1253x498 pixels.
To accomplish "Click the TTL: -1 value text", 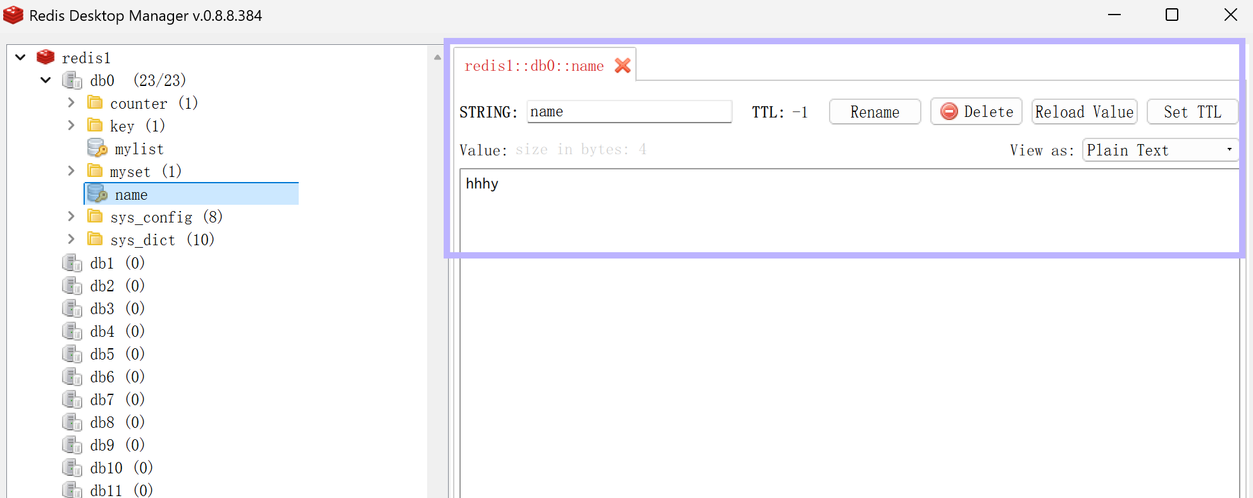I will tap(780, 112).
